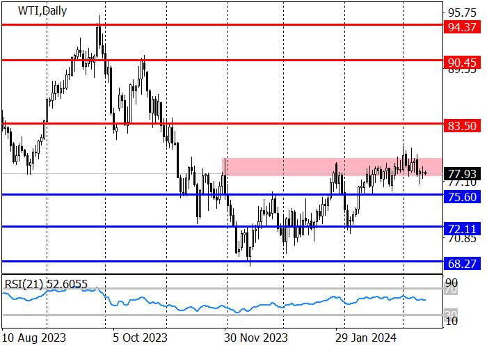Click the 10 Aug 2023 date label
The width and height of the screenshot is (487, 348).
33,338
